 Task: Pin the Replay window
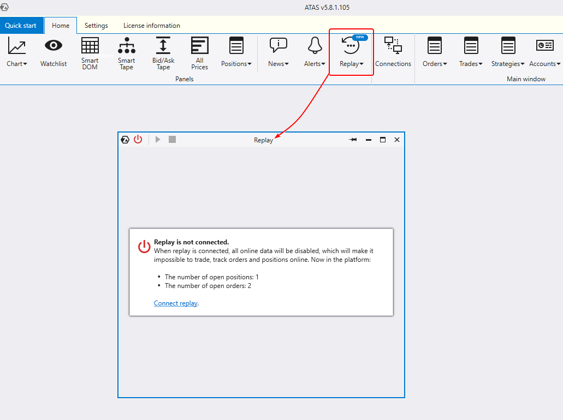pos(353,140)
